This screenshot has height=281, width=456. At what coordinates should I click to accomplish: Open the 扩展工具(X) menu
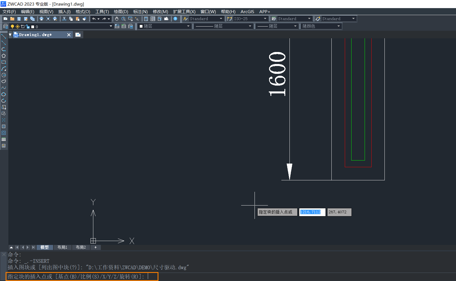tap(184, 11)
